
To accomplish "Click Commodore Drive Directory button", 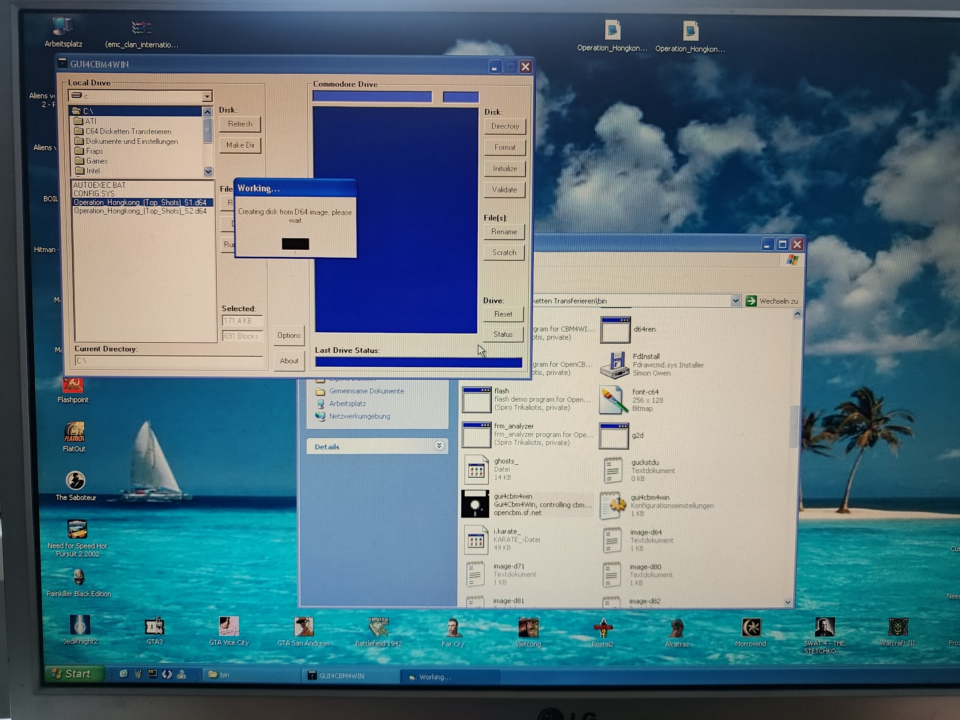I will [x=505, y=126].
